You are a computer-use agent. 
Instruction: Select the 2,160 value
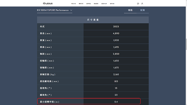pyautogui.click(x=116, y=74)
